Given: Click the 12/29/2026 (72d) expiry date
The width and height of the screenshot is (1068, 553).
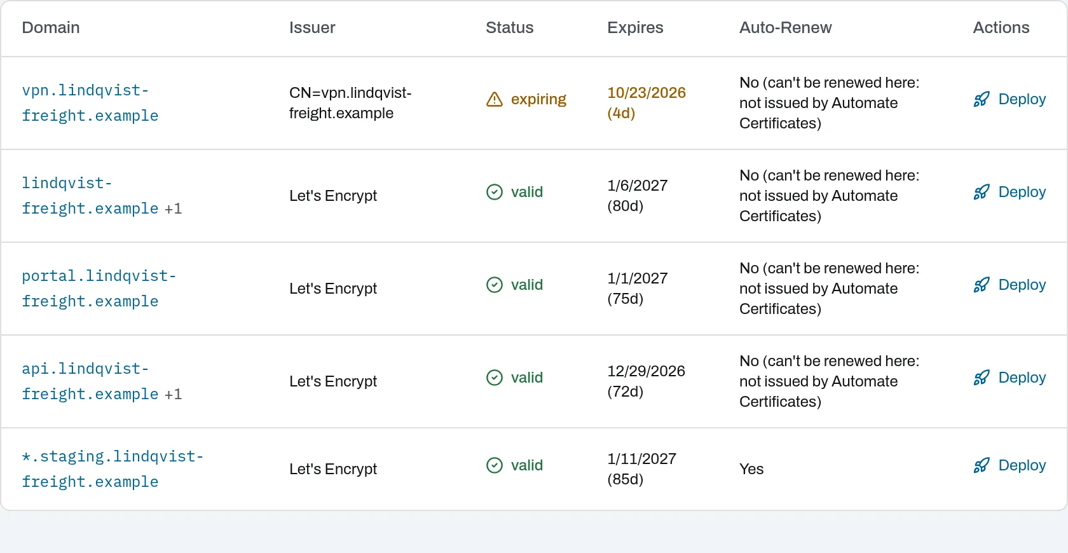Looking at the screenshot, I should pyautogui.click(x=647, y=381).
